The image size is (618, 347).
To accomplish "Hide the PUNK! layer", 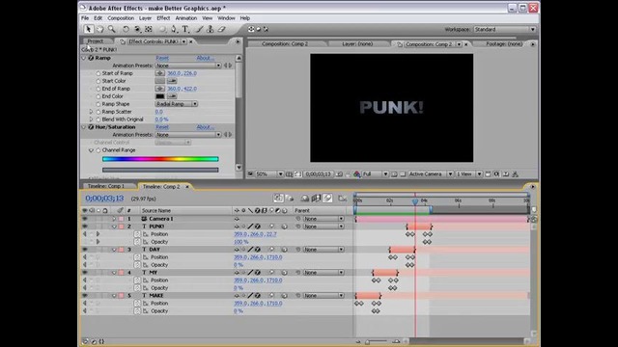I will click(x=84, y=227).
